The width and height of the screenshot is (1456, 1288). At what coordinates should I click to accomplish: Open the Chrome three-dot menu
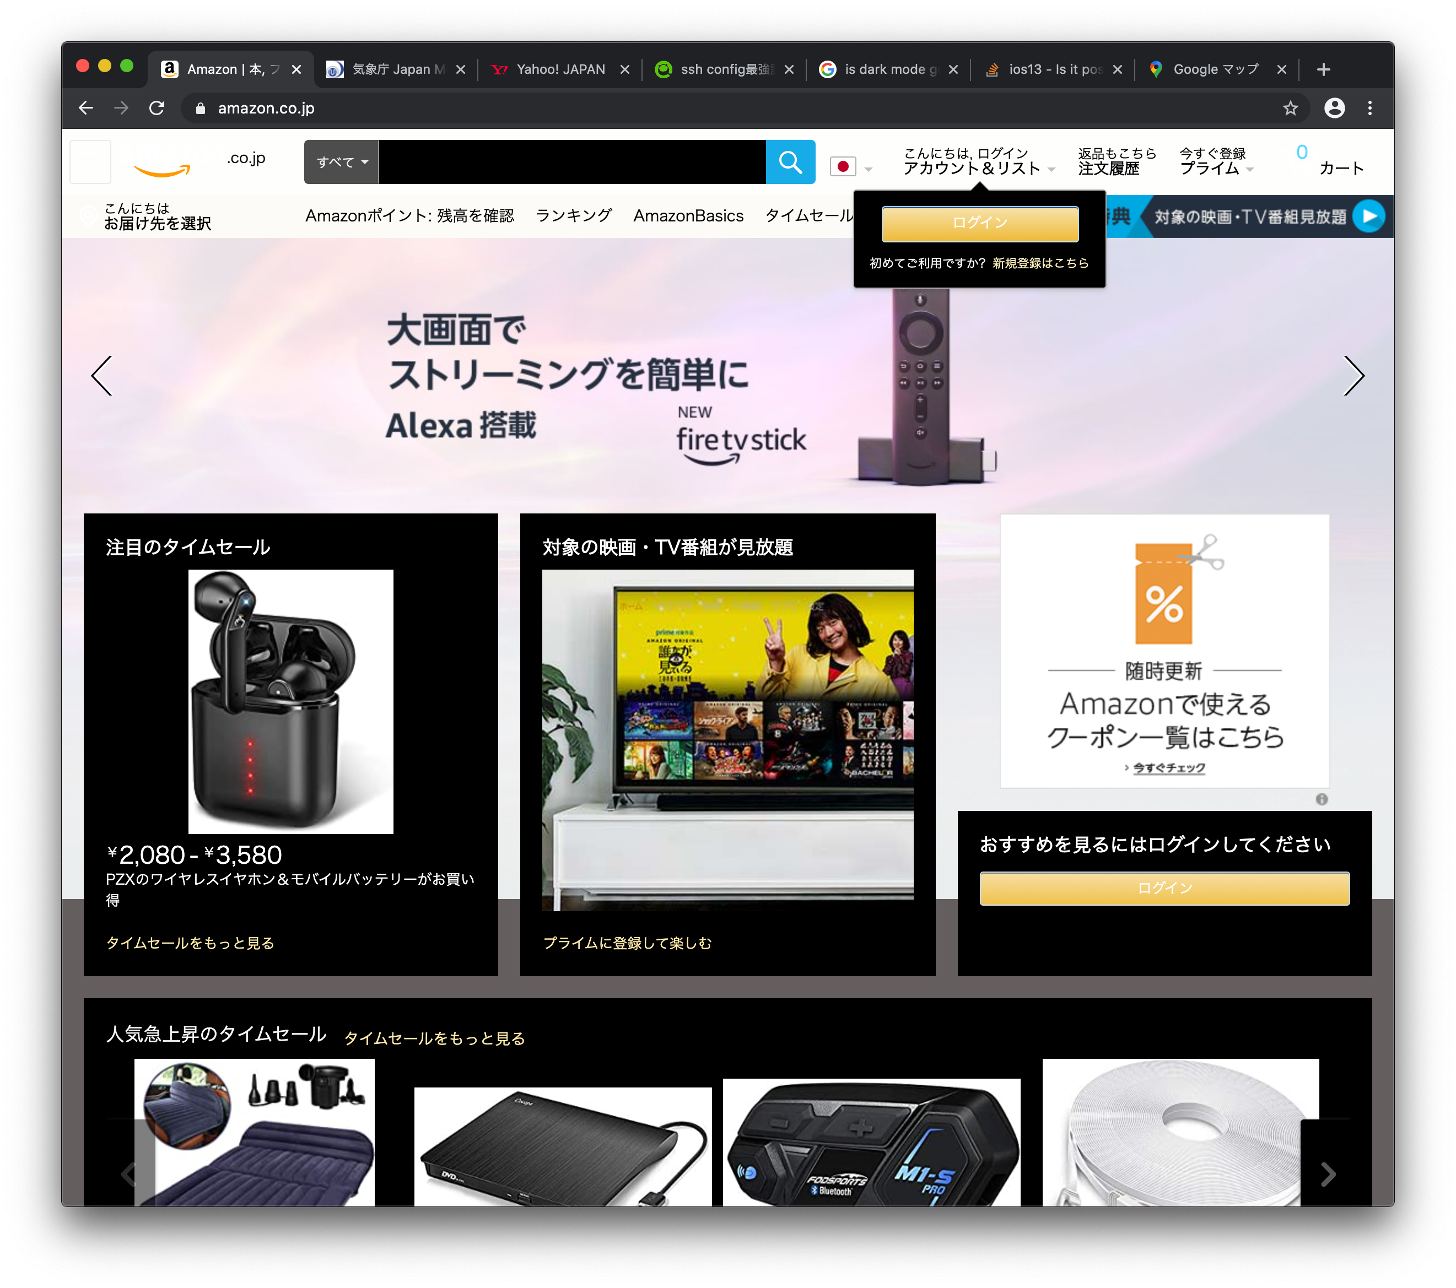[1370, 108]
